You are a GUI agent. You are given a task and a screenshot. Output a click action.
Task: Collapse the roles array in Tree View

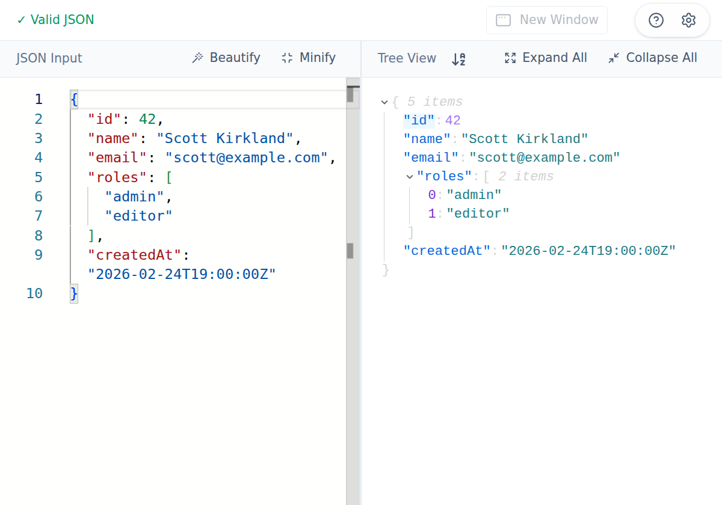click(409, 176)
